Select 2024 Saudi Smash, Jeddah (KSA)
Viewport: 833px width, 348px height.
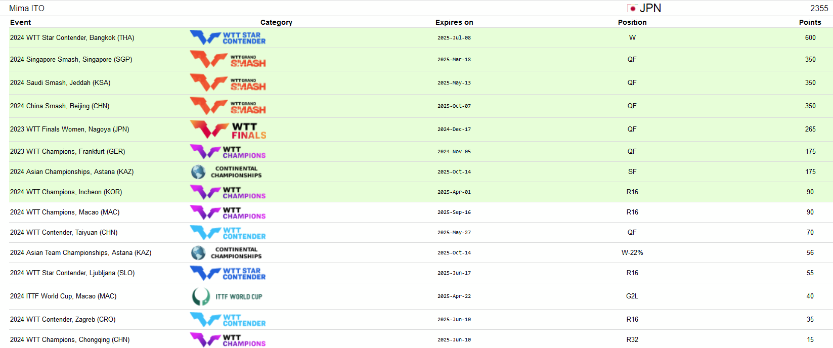tap(60, 83)
